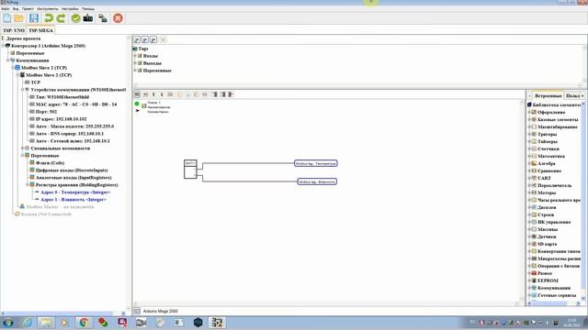Select SD карта library category
Image resolution: width=588 pixels, height=330 pixels.
tap(548, 244)
